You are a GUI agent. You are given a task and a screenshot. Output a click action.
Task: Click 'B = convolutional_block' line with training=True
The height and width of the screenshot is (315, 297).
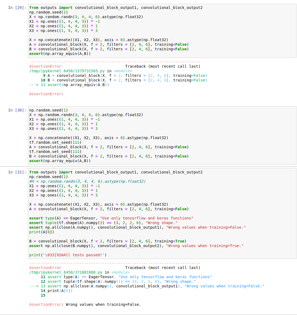coord(108,241)
